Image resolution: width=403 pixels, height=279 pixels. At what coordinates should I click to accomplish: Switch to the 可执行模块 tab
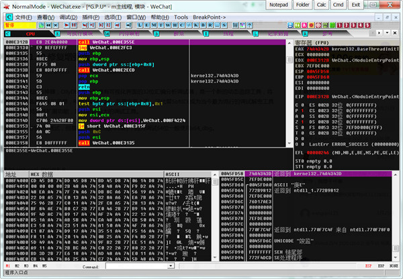pos(80,34)
